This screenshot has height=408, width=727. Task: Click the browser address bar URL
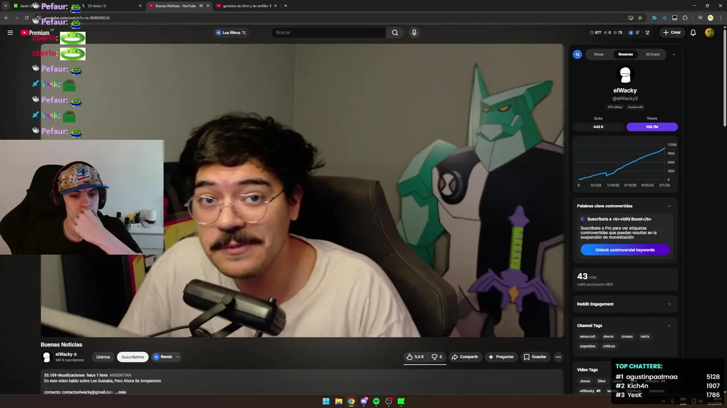click(x=77, y=18)
